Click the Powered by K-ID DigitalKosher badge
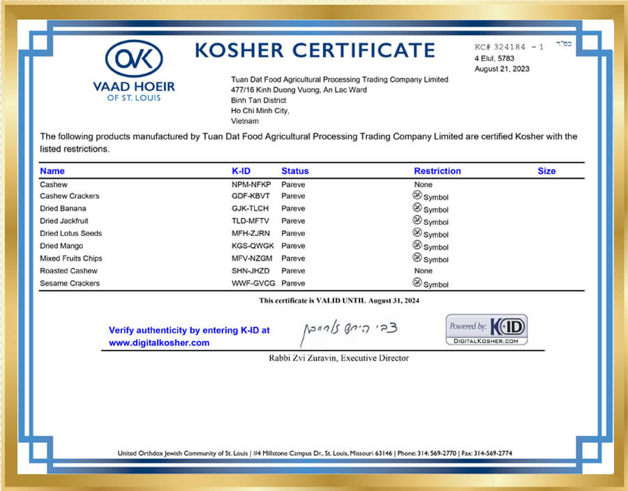The width and height of the screenshot is (628, 491). tap(486, 330)
